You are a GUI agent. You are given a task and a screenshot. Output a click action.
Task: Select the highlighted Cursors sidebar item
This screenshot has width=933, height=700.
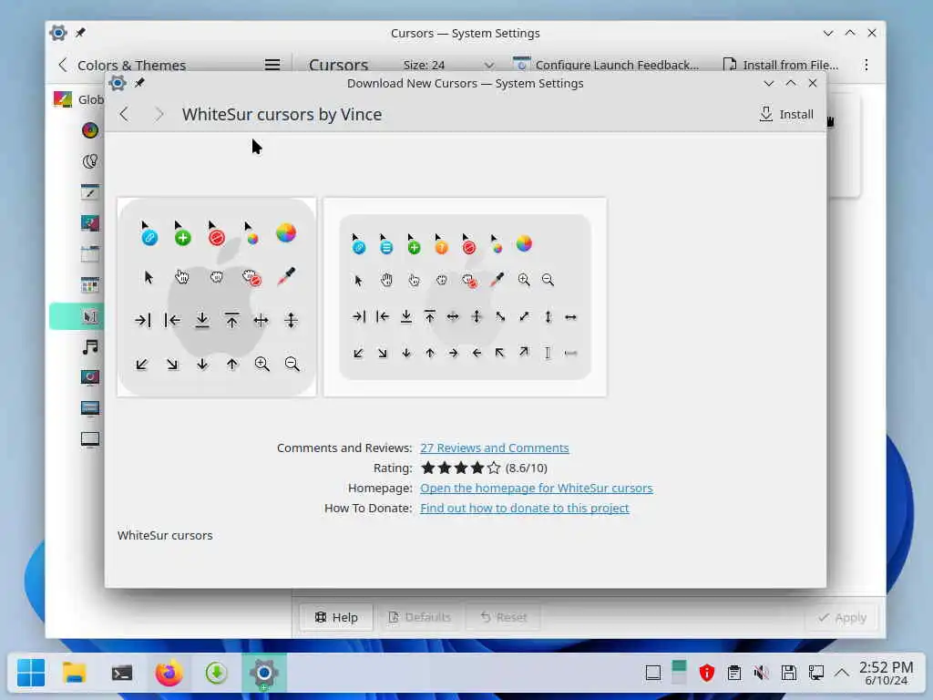77,316
